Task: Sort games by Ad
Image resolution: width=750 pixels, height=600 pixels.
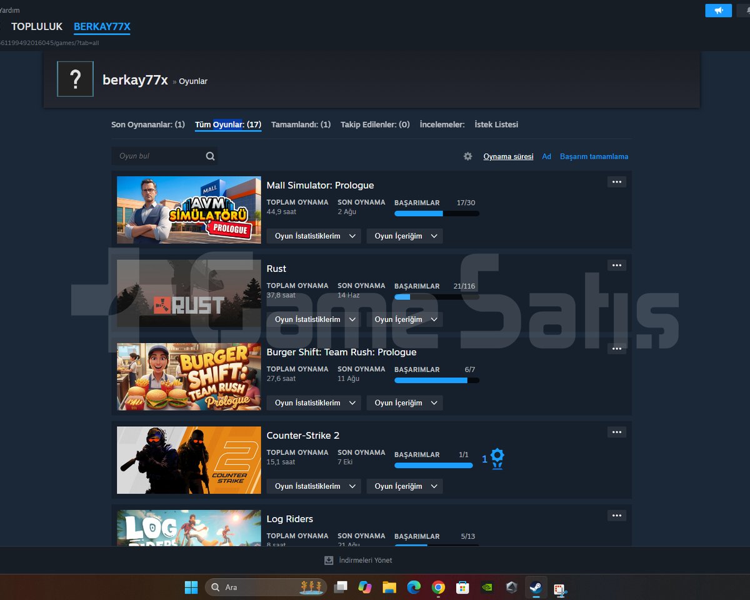Action: tap(547, 156)
